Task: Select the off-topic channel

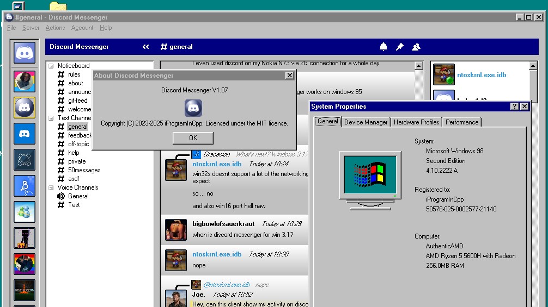Action: coord(78,144)
